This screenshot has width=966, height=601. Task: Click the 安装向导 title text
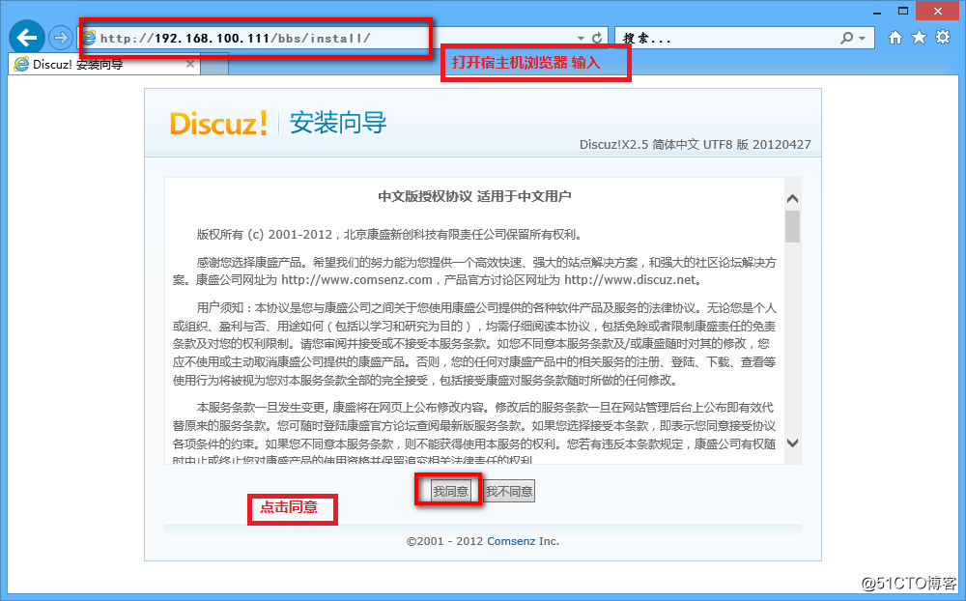pos(338,123)
